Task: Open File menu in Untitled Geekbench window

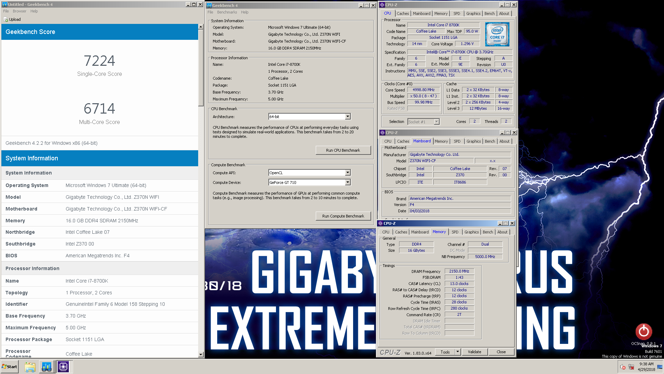Action: (x=6, y=11)
